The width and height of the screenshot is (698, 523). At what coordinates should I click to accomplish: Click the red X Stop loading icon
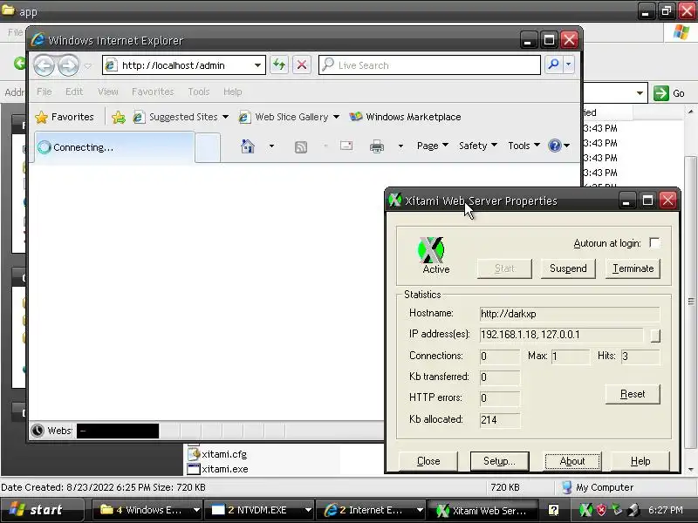click(x=301, y=65)
